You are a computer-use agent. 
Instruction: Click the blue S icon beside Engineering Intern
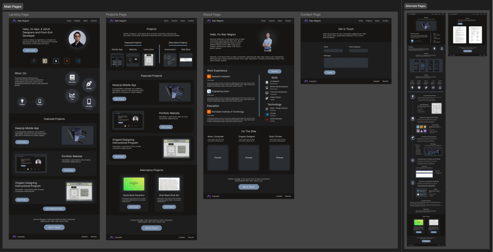pos(209,91)
